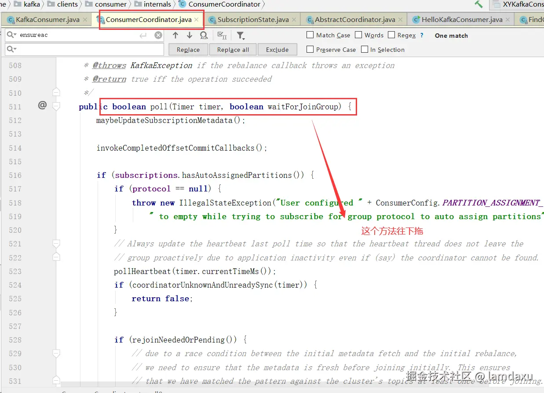Image resolution: width=544 pixels, height=393 pixels.
Task: Click the internals breadcrumb folder
Action: [x=153, y=4]
